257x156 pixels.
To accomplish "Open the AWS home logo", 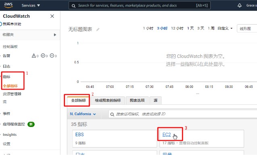I will (x=8, y=5).
